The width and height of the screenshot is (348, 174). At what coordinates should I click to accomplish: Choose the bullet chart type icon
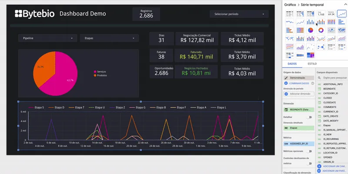click(x=300, y=55)
